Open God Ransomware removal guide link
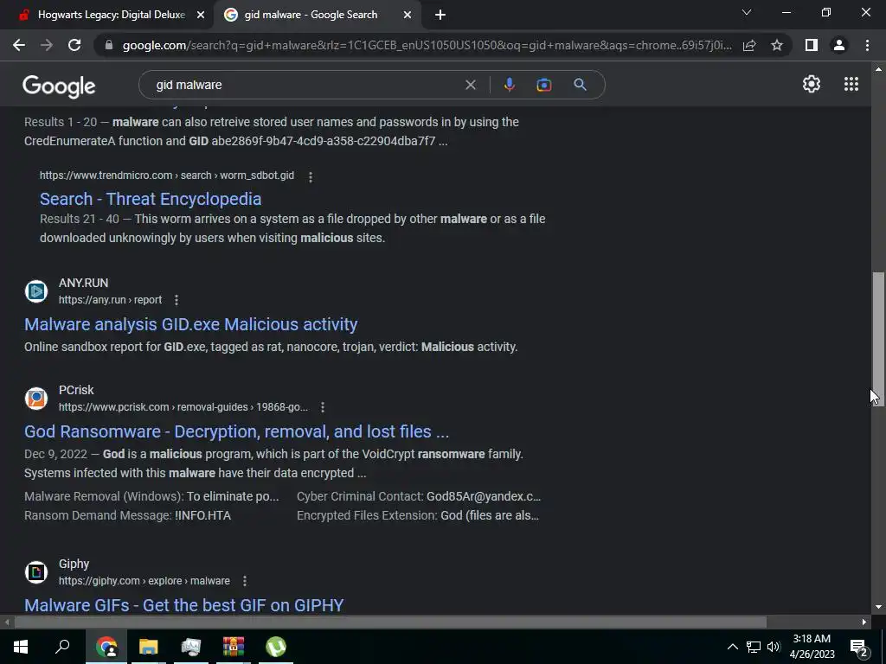This screenshot has width=886, height=664. click(237, 431)
